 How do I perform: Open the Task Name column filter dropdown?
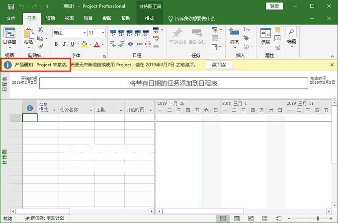(x=91, y=110)
